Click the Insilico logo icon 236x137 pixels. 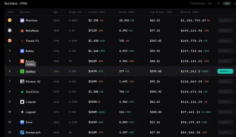(22, 92)
